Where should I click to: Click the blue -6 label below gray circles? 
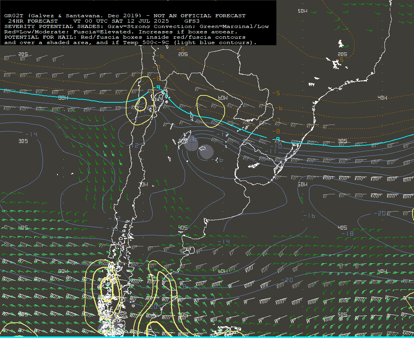[217, 160]
